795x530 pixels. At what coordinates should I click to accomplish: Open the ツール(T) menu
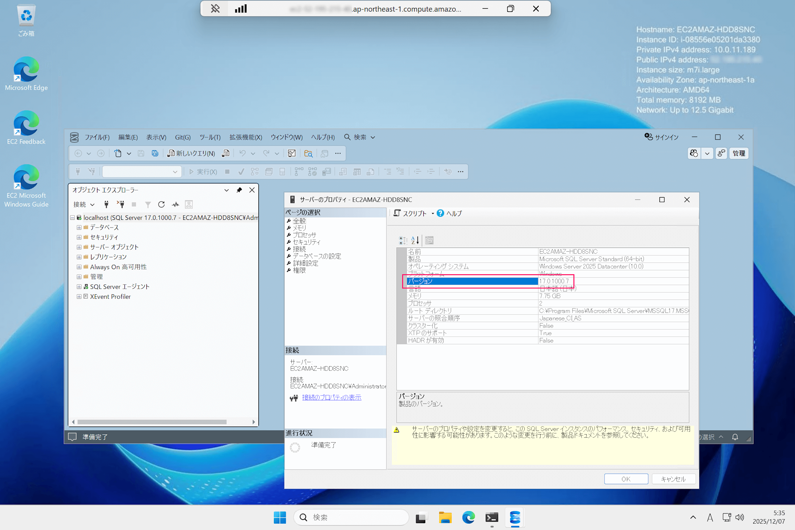coord(209,137)
